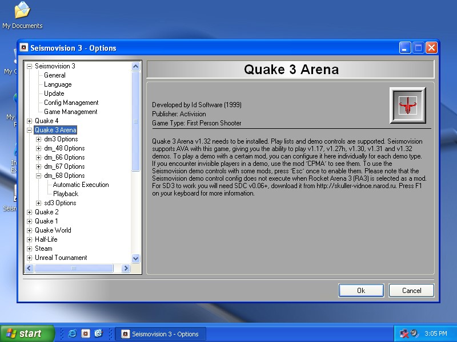Click the Seismovision title bar icon
Viewport: 457px width, 342px height.
pos(24,48)
